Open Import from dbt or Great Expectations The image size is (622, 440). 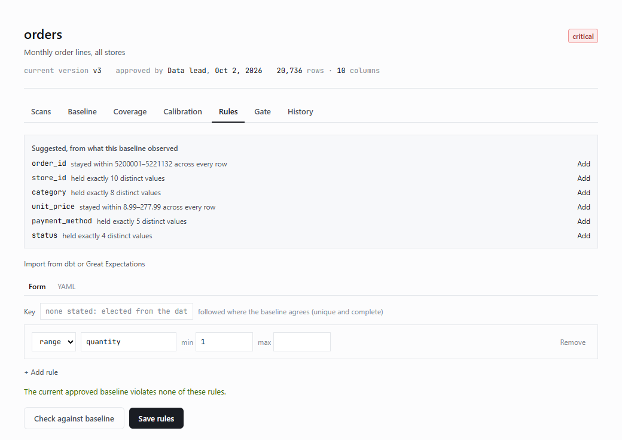point(84,264)
